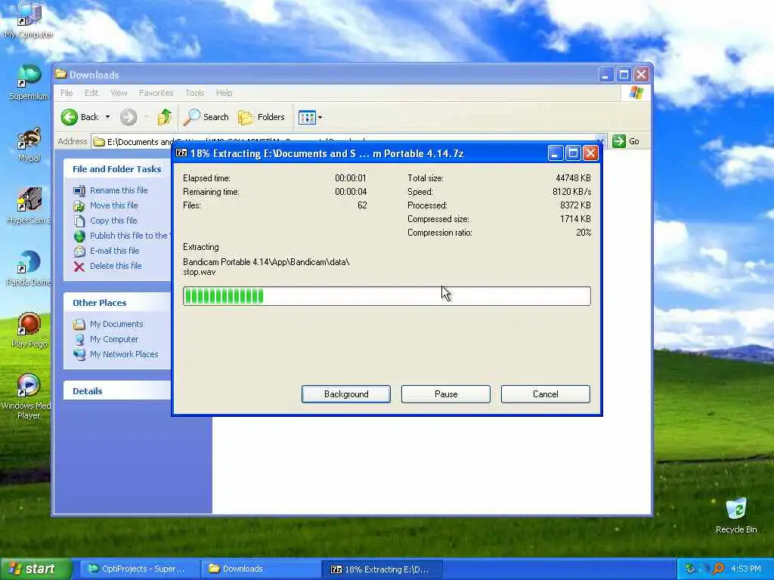
Task: Open HyperCam 2 desktop shortcut
Action: pyautogui.click(x=29, y=206)
